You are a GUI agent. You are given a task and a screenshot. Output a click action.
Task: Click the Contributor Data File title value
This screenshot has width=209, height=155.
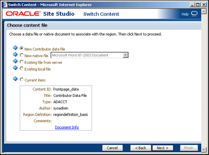[70, 96]
